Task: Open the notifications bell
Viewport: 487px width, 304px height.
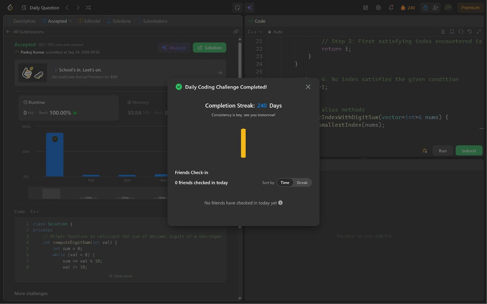Action: [x=391, y=8]
